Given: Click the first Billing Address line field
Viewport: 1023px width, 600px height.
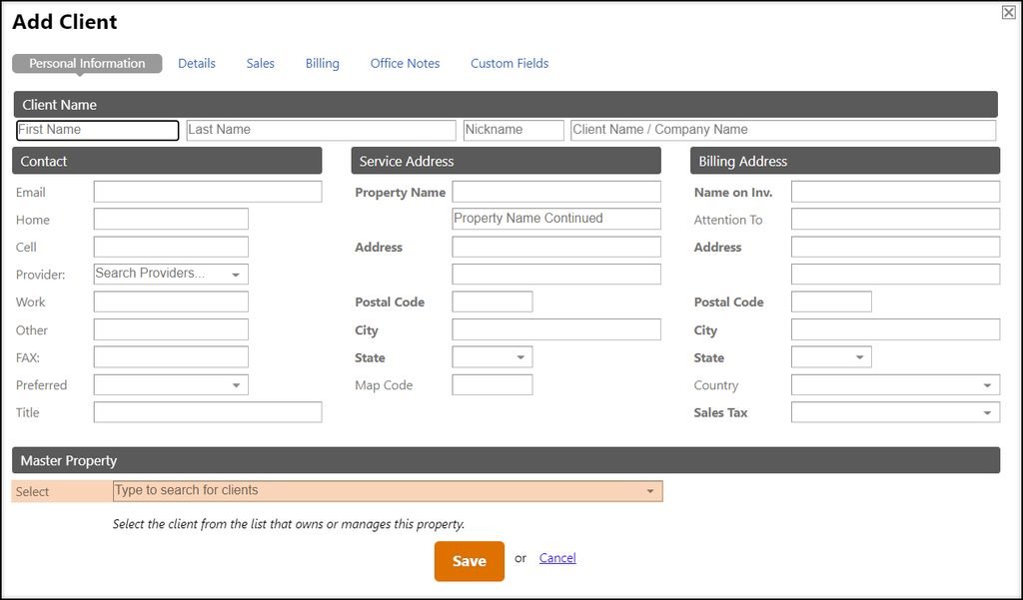Looking at the screenshot, I should coord(895,247).
